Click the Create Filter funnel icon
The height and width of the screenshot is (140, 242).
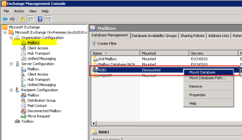click(x=94, y=44)
